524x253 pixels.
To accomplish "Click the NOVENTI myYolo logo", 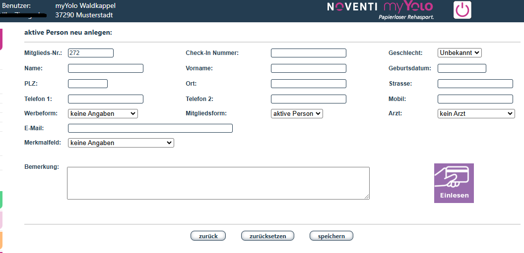I will click(380, 10).
